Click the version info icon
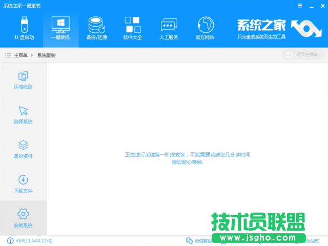 [10, 240]
